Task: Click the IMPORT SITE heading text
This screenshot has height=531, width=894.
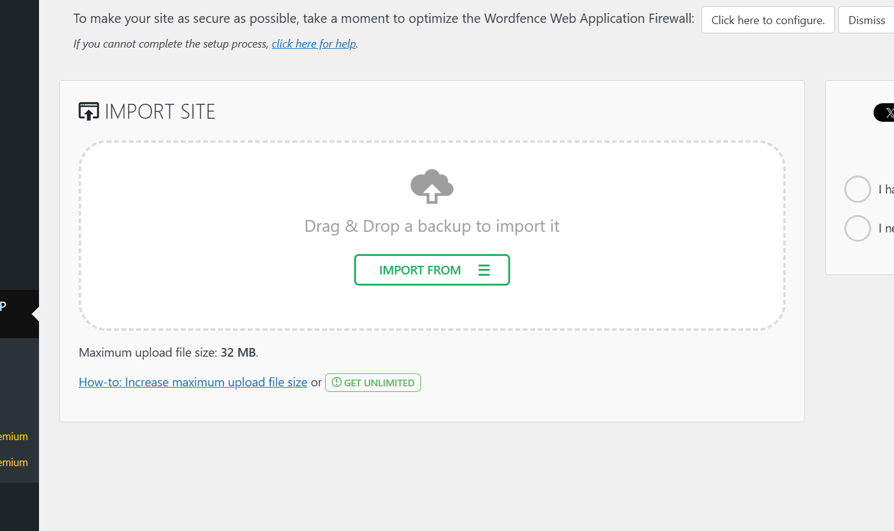Action: pyautogui.click(x=160, y=111)
